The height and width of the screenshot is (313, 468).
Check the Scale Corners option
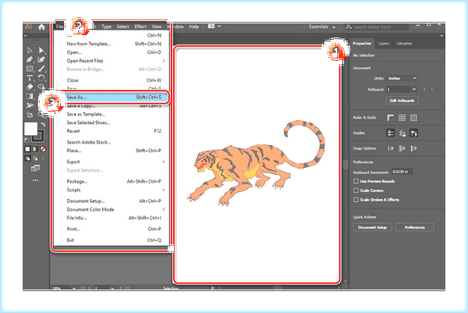pyautogui.click(x=356, y=190)
